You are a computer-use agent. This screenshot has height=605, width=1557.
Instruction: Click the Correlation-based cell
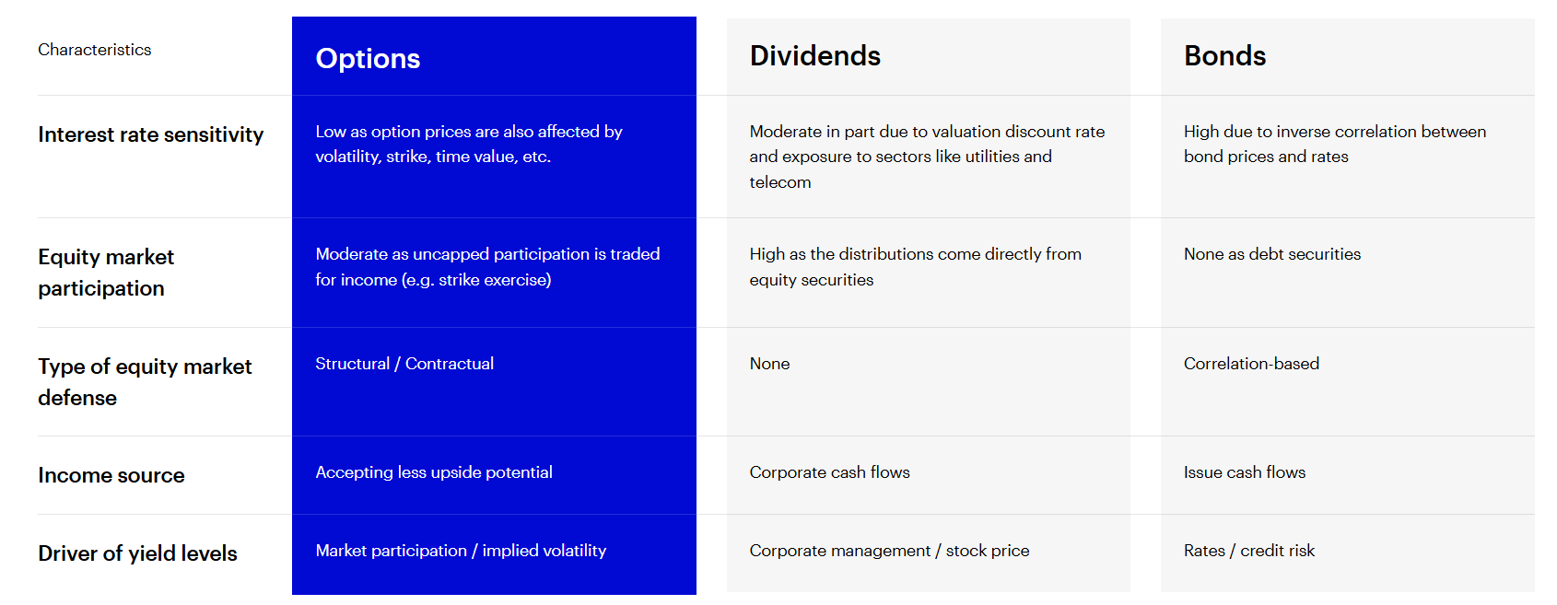(x=1251, y=364)
